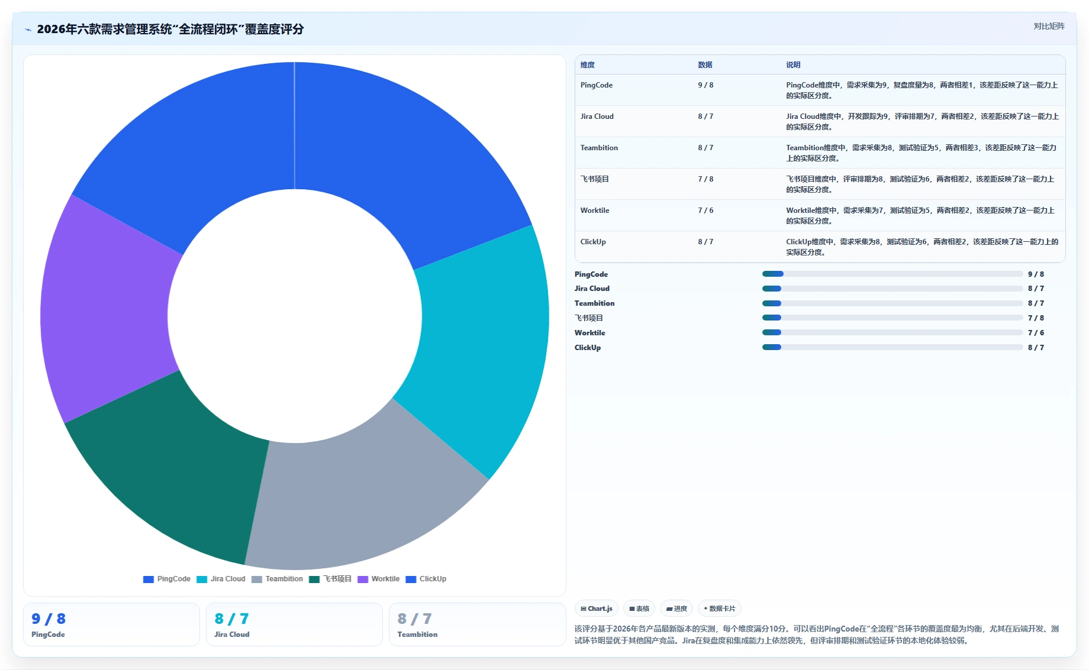Toggle the ClickUp legend item
Image resolution: width=1089 pixels, height=670 pixels.
pos(426,579)
